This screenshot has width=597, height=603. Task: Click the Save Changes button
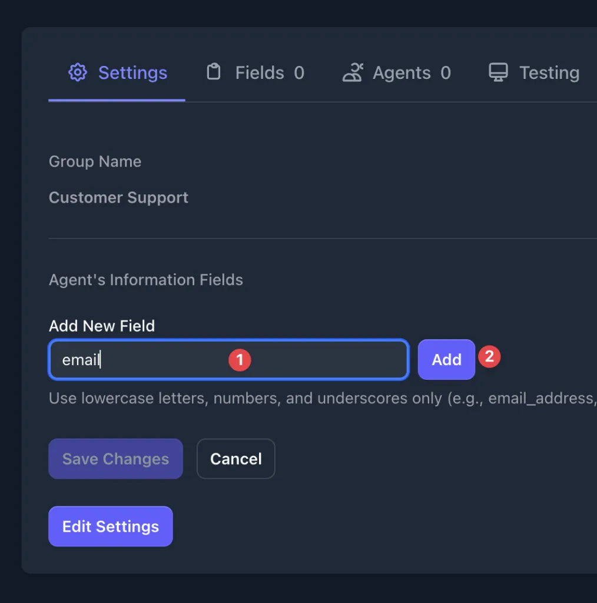click(x=115, y=459)
